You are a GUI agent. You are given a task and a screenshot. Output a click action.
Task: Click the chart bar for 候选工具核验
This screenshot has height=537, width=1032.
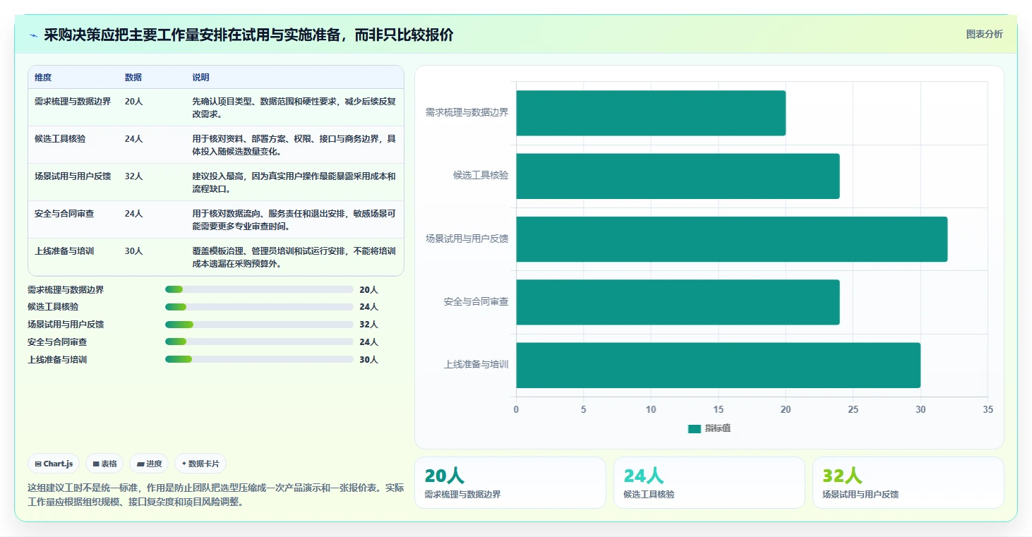pyautogui.click(x=678, y=176)
